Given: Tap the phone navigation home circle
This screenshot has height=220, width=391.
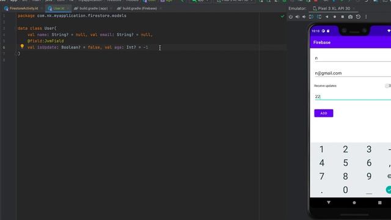Looking at the screenshot, I should 354,203.
